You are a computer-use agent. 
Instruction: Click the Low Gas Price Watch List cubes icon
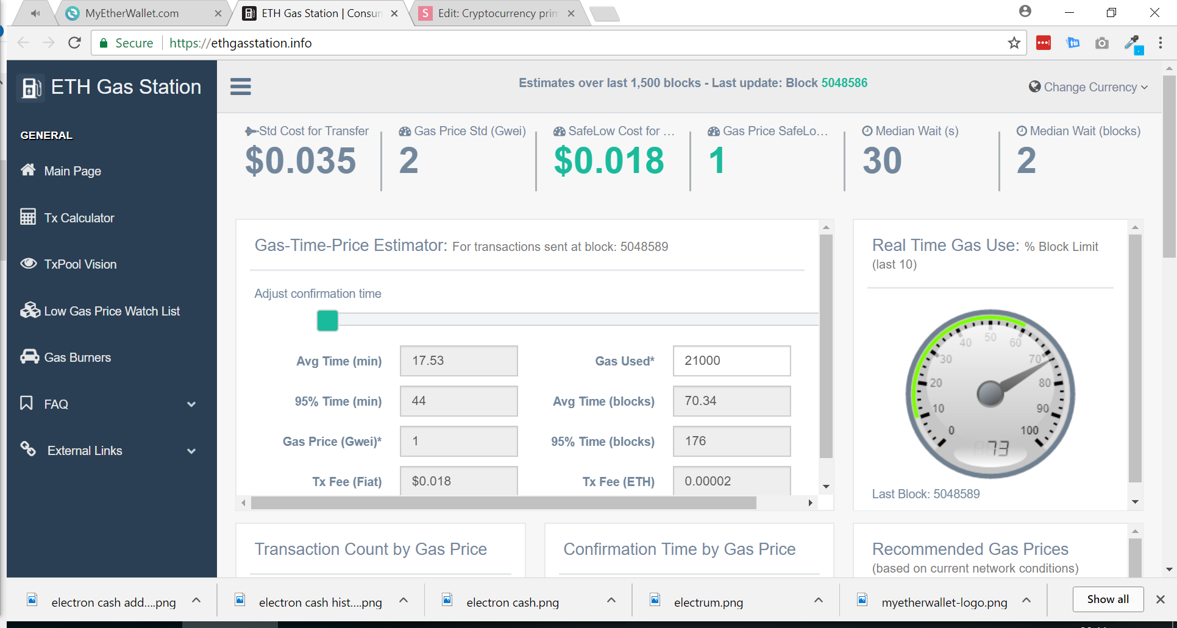tap(30, 310)
